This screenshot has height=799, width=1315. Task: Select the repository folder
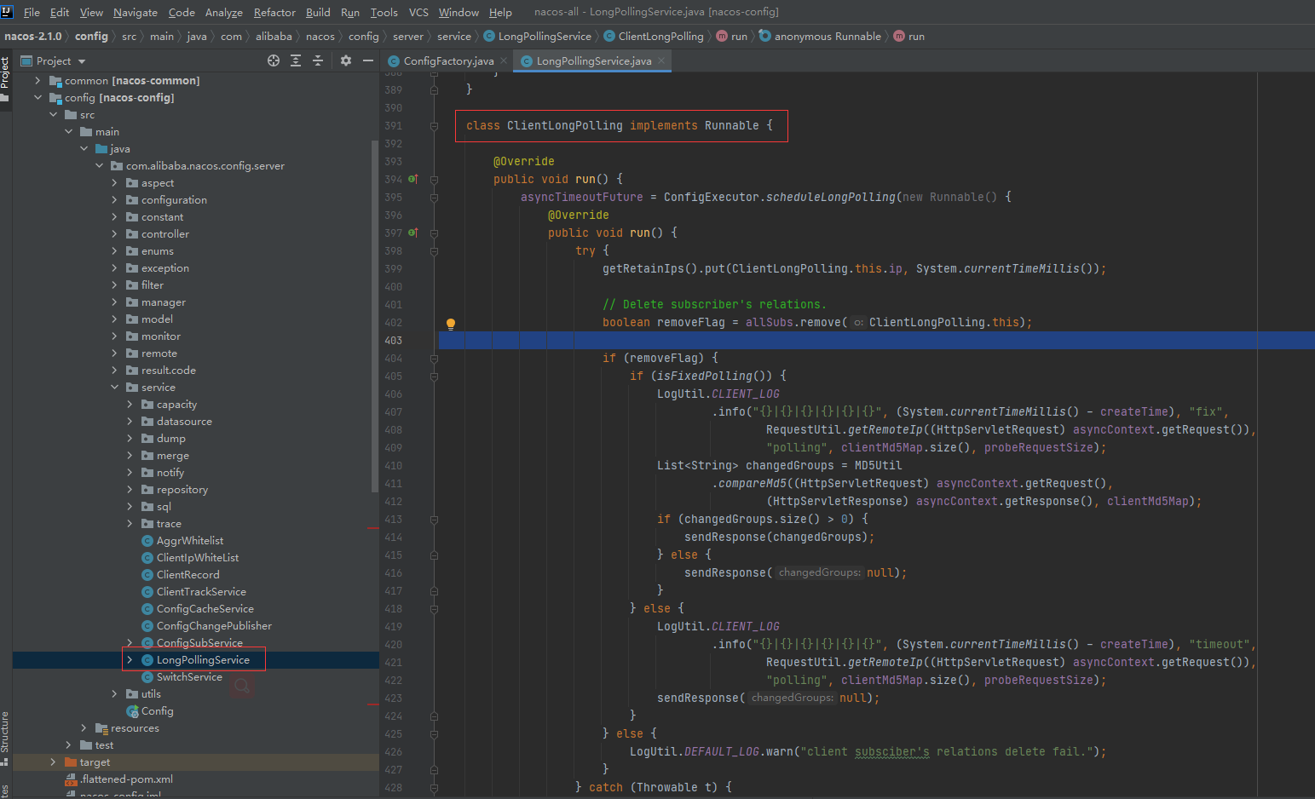point(182,490)
